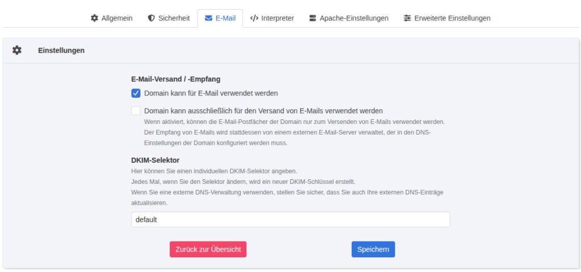The width and height of the screenshot is (581, 272).
Task: Focus the DKIM-Selektor input field
Action: pyautogui.click(x=290, y=219)
